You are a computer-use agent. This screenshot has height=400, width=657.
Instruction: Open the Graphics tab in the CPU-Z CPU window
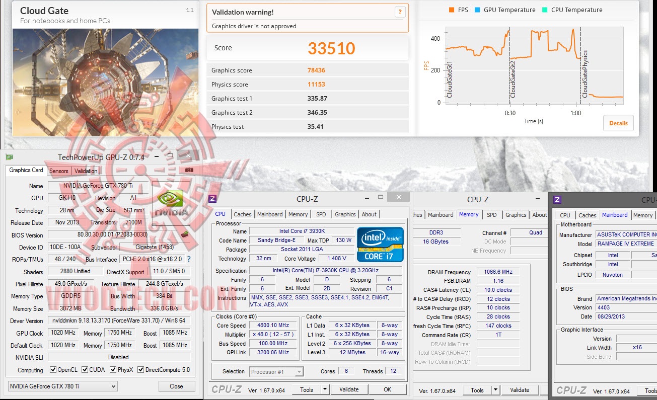point(345,214)
